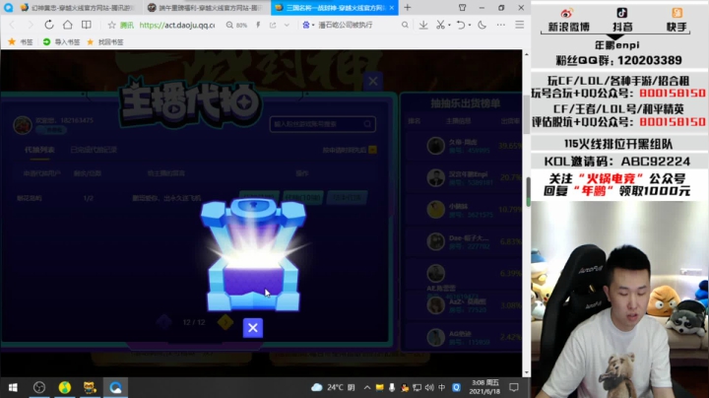This screenshot has height=398, width=709.
Task: Open the Baidu paw search engine dropdown
Action: pos(308,25)
